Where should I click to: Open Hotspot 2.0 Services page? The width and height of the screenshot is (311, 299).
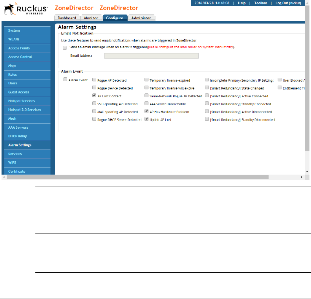point(27,110)
